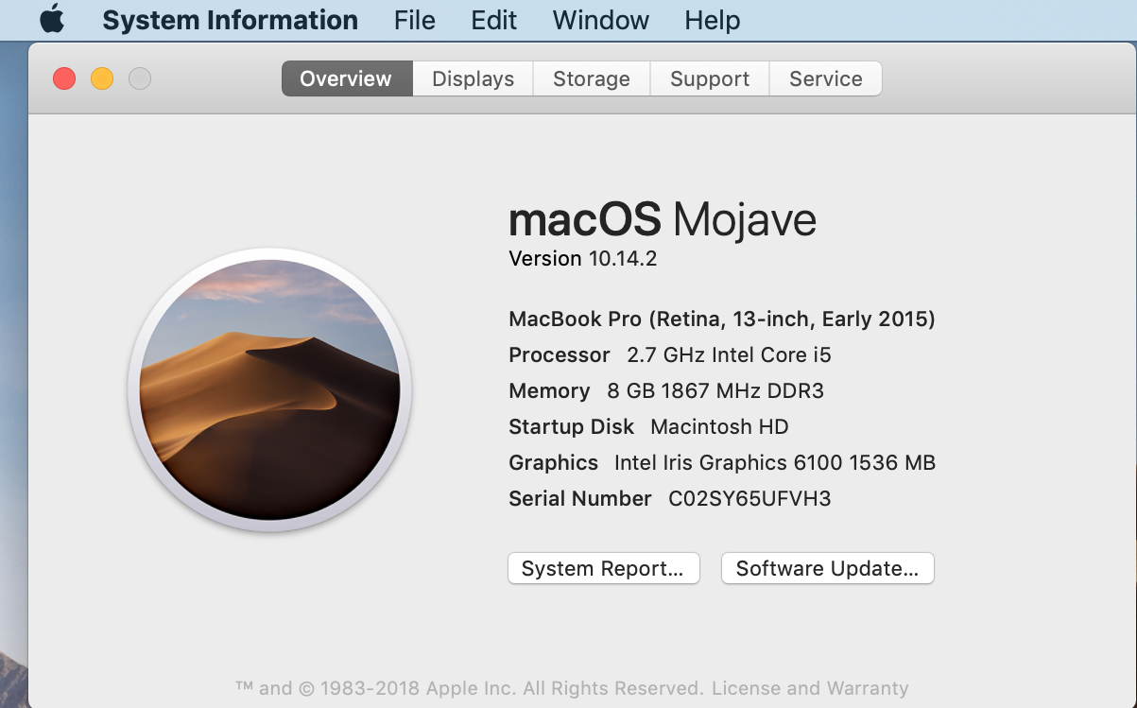Click the 'Serial Number' label

click(x=580, y=499)
